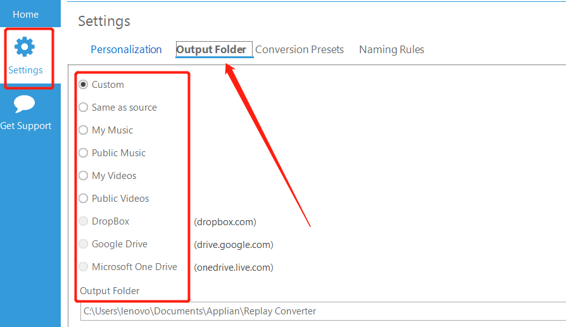Image resolution: width=566 pixels, height=327 pixels.
Task: Go to the Home sidebar item
Action: click(25, 14)
